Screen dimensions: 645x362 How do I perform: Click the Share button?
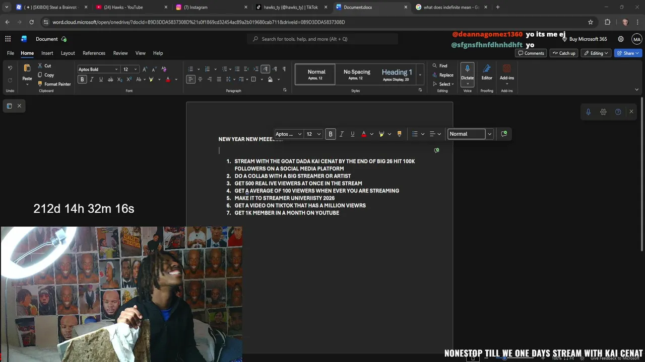click(628, 53)
